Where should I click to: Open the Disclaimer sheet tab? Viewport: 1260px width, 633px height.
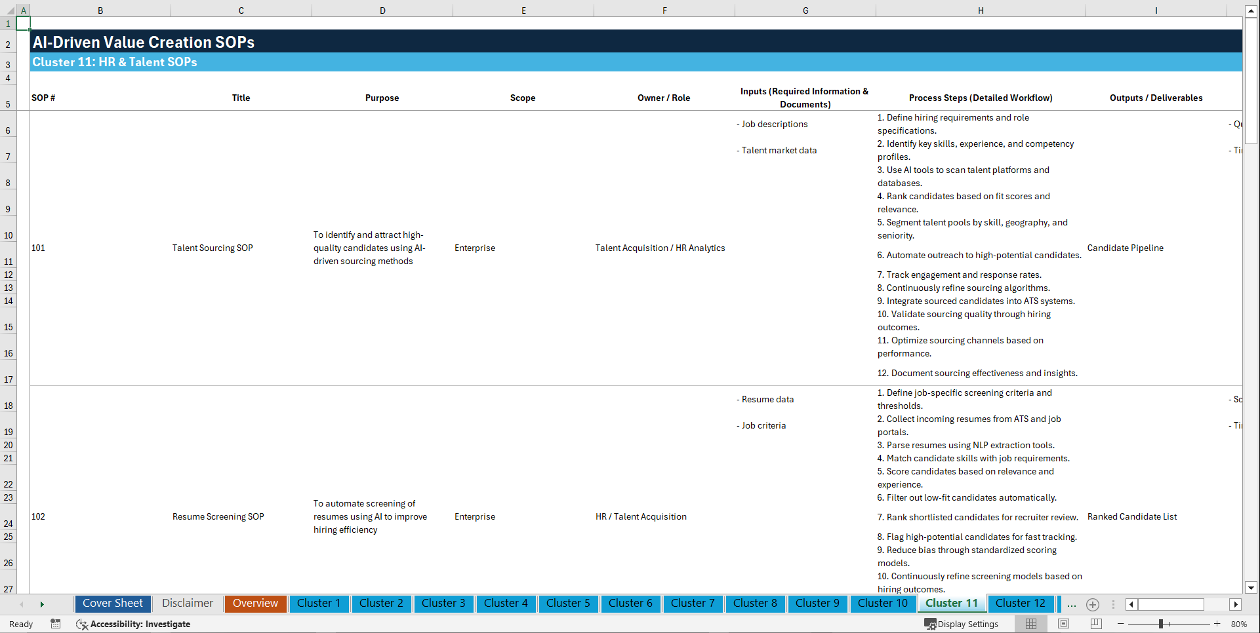tap(187, 604)
